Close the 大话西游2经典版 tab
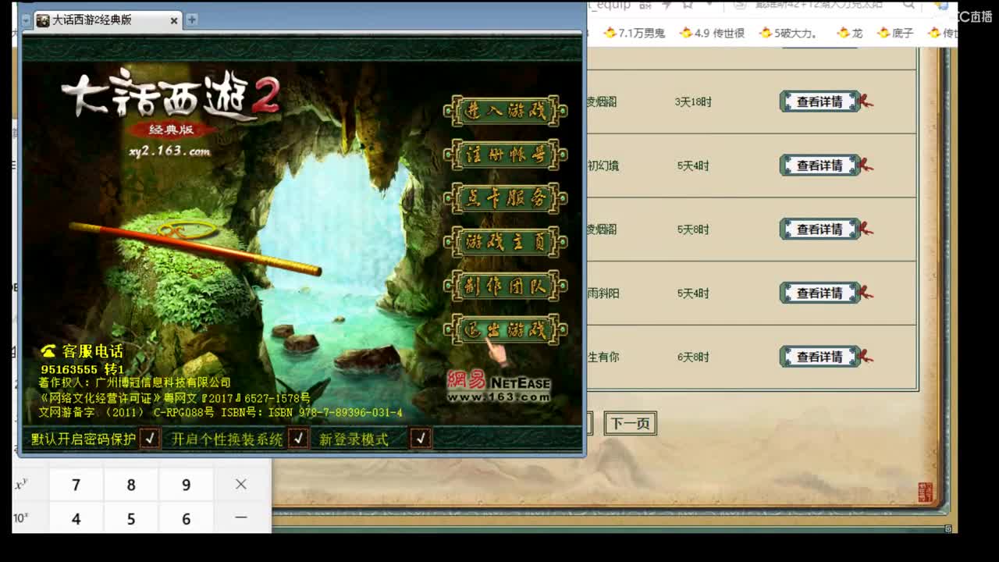 pos(174,20)
